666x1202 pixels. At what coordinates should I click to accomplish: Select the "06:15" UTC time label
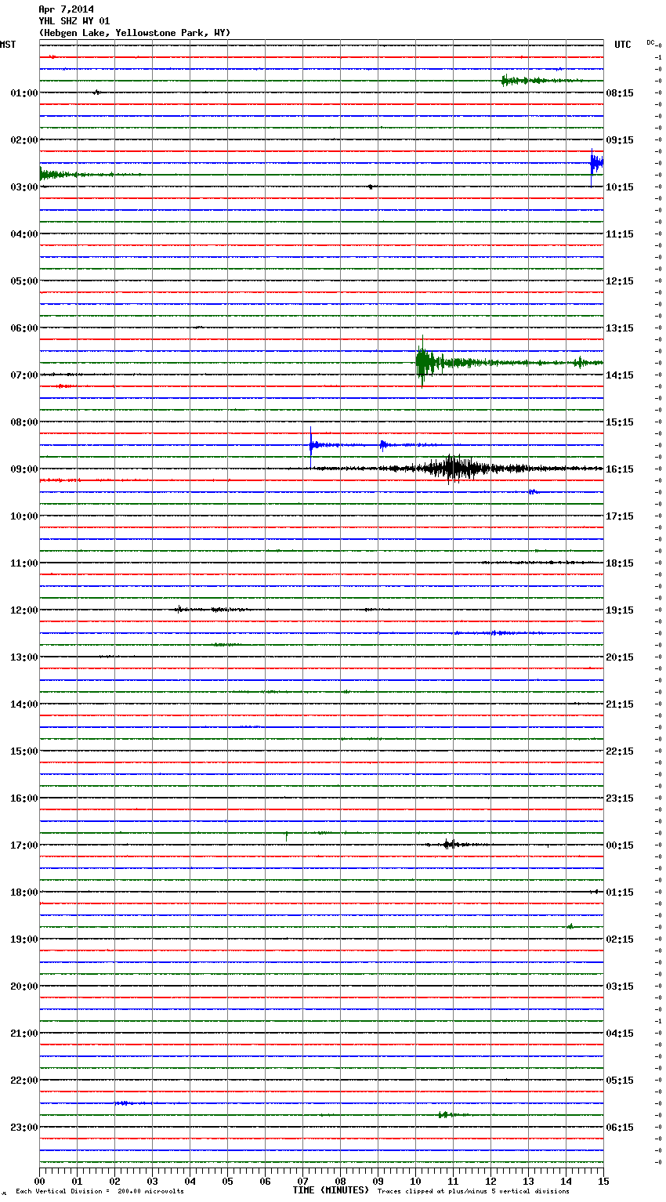620,1128
